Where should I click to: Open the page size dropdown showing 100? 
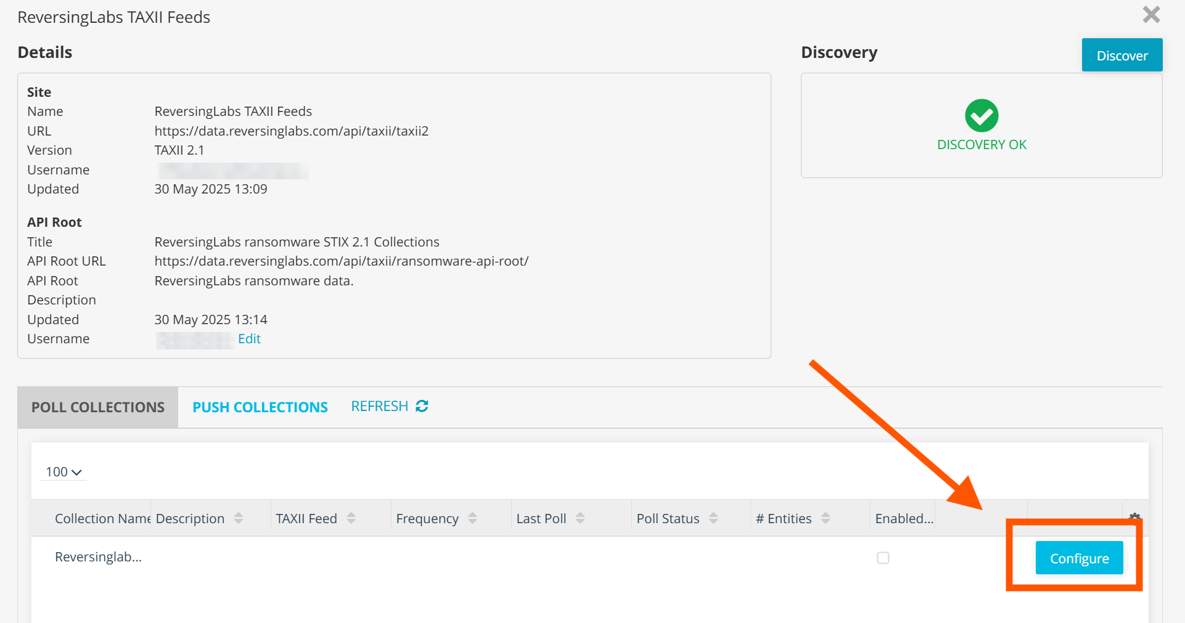[x=62, y=471]
